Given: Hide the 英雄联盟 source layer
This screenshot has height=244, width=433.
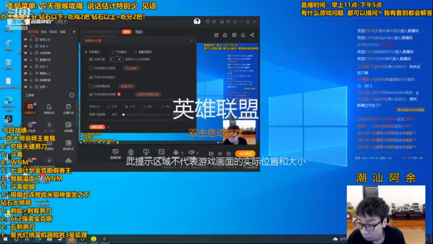Looking at the screenshot, I should tap(25, 80).
